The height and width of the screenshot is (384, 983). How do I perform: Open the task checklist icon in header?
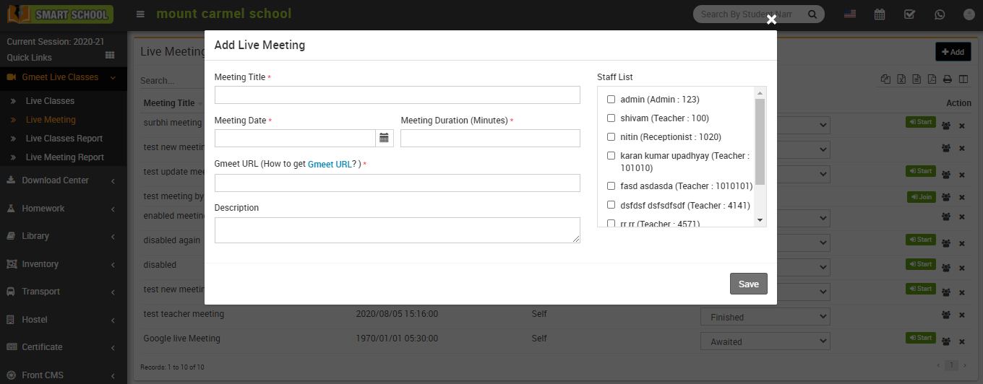click(909, 14)
